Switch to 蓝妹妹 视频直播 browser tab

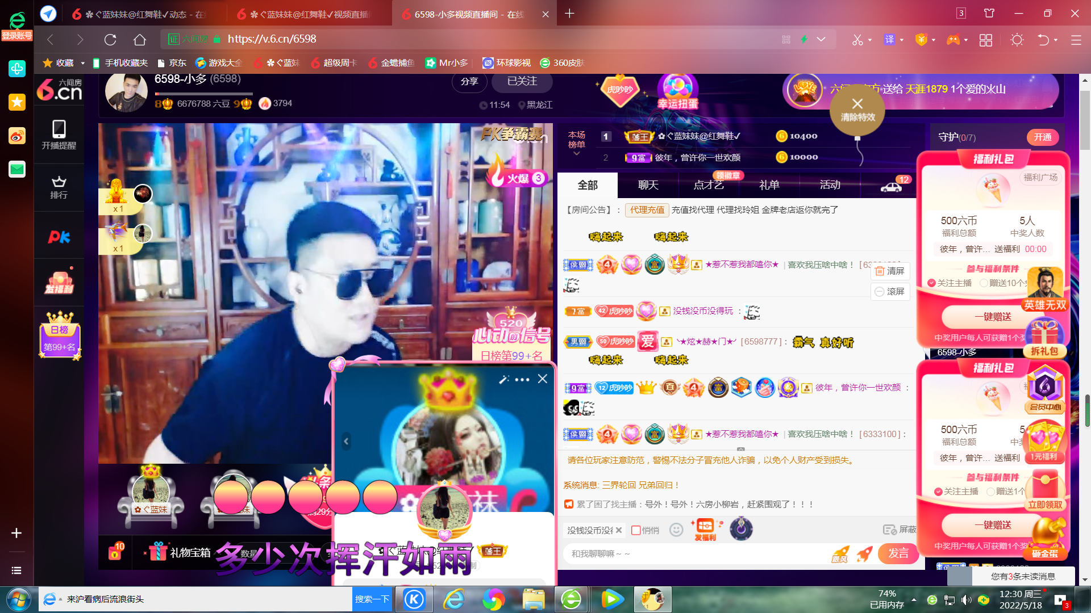pos(309,14)
